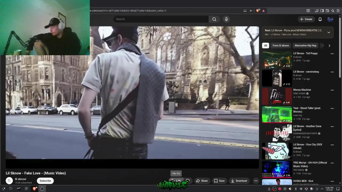
Task: Open the YouTube account avatar menu
Action: 331,19
